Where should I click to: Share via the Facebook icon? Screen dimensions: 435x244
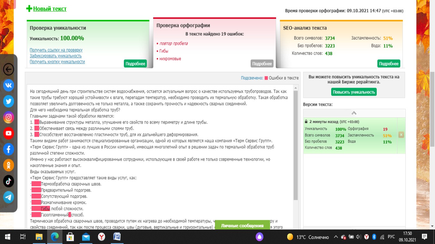click(9, 149)
